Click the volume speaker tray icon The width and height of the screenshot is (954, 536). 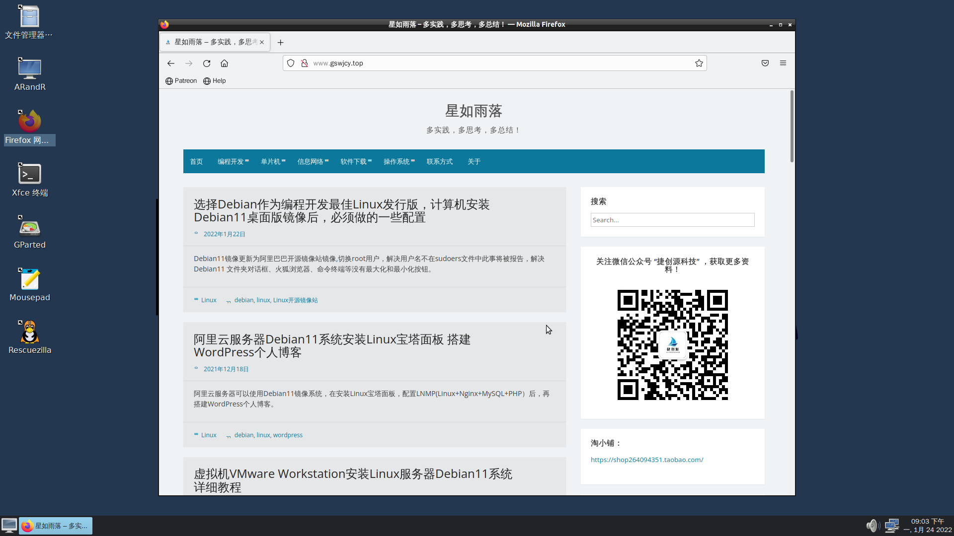pos(873,526)
